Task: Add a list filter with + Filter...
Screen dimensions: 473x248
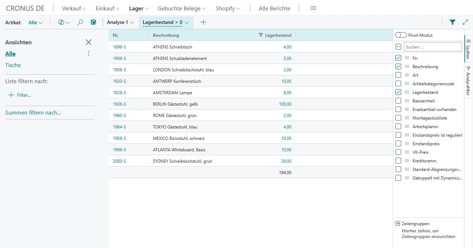Action: coord(20,95)
